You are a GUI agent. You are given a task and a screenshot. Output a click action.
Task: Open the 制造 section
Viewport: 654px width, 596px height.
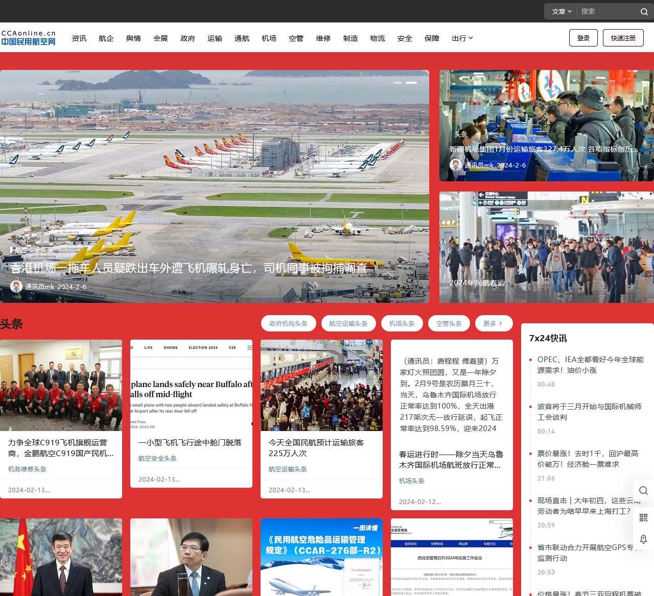click(x=351, y=38)
